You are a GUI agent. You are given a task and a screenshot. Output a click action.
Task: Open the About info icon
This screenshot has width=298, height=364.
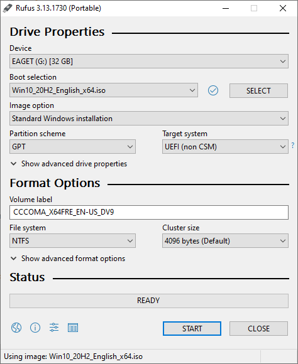click(35, 328)
